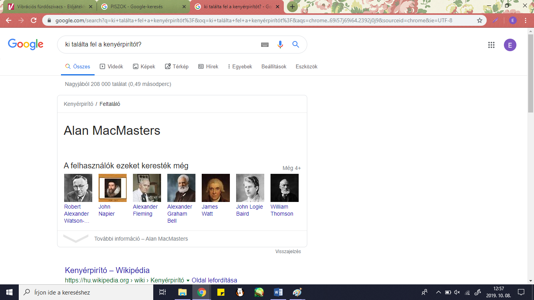This screenshot has width=534, height=300.
Task: Open the Alexander Fleming name link
Action: 145,210
